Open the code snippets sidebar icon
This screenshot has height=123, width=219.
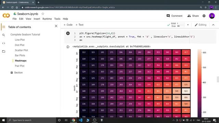[x=4, y=43]
